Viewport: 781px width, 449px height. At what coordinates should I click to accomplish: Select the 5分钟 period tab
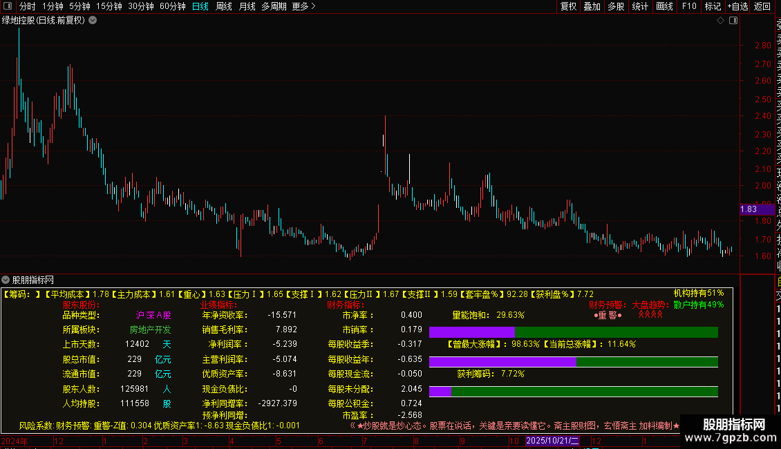[79, 6]
